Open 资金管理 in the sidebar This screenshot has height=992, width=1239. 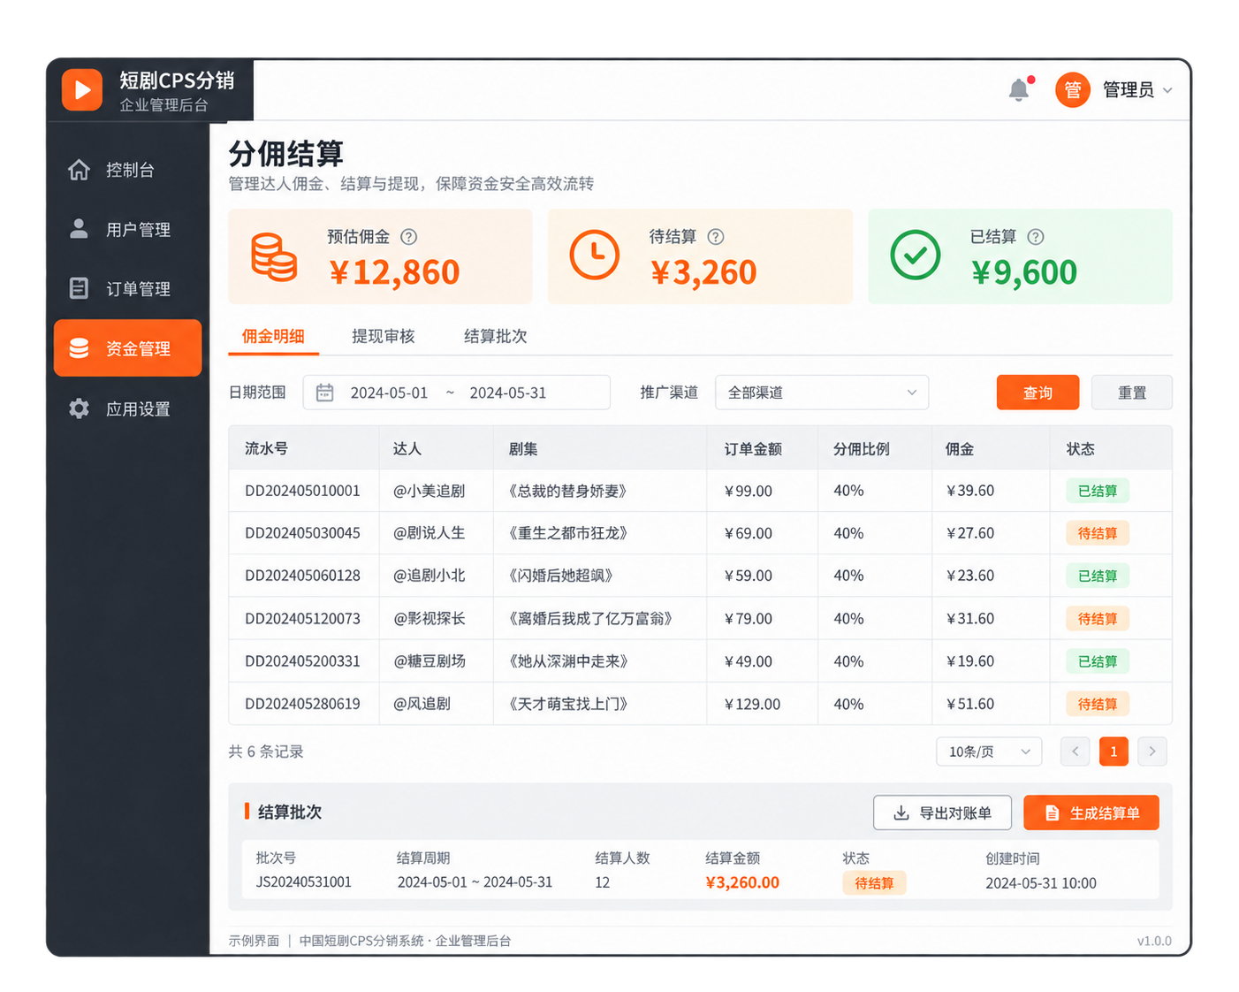(128, 348)
